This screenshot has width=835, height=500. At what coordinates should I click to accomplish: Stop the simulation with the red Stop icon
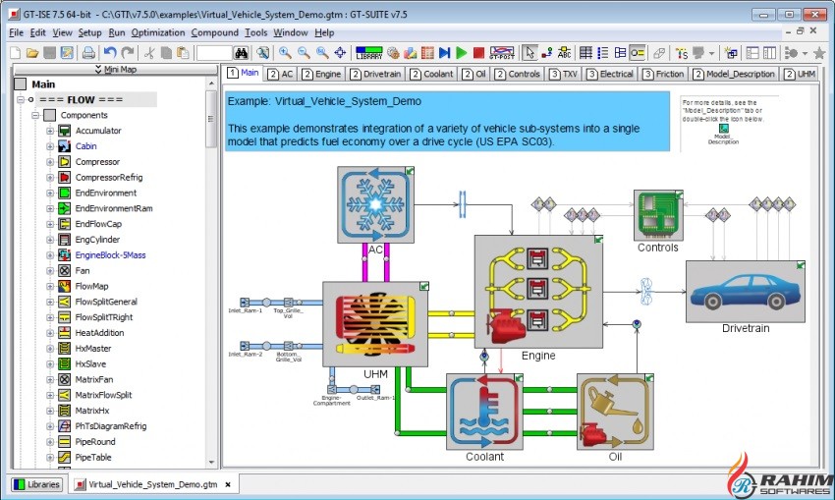click(x=478, y=52)
